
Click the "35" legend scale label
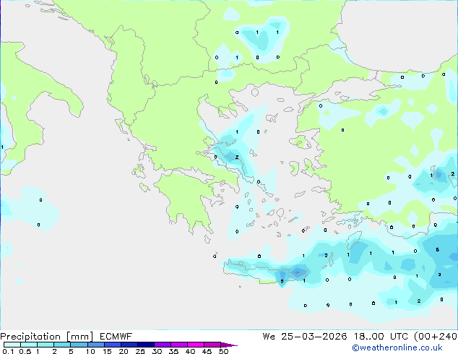pyautogui.click(x=173, y=351)
